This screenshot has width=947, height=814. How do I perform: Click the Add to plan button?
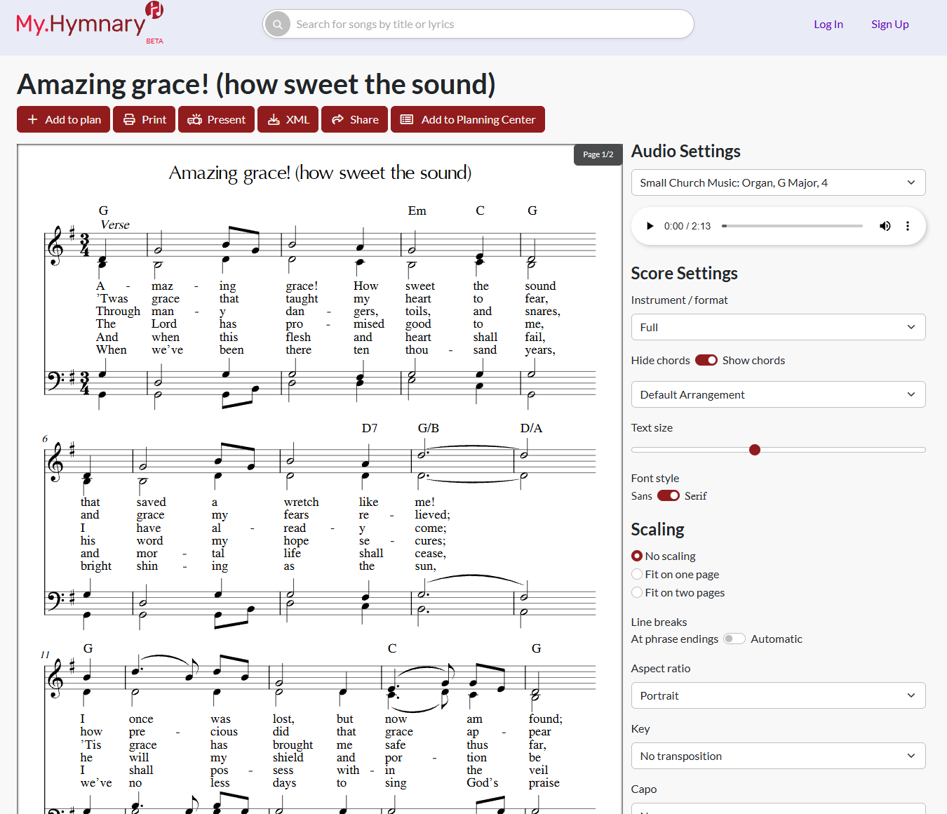point(63,119)
